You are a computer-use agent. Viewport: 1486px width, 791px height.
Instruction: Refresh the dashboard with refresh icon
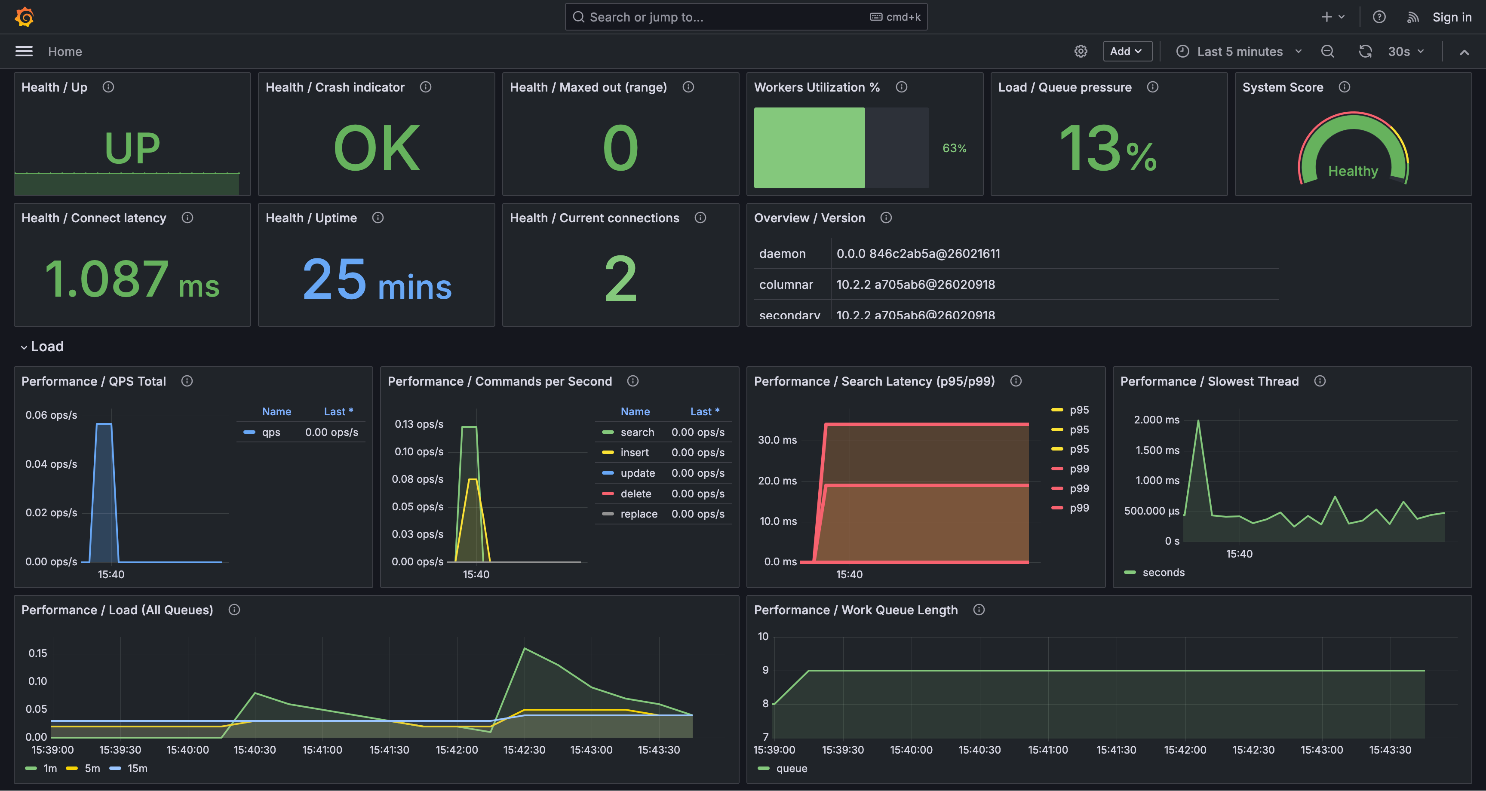1366,51
